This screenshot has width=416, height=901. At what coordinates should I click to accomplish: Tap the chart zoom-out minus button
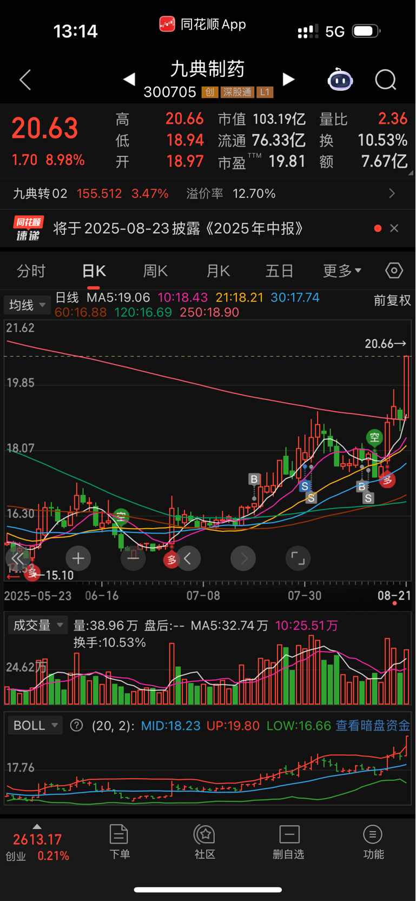(133, 558)
